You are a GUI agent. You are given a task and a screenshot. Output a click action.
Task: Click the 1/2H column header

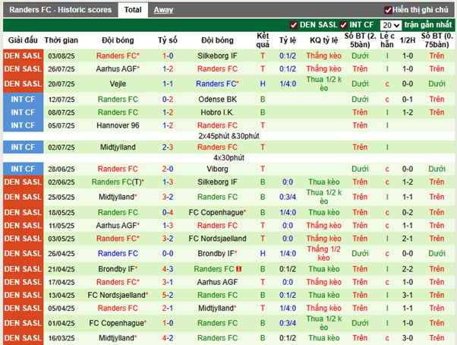click(408, 40)
